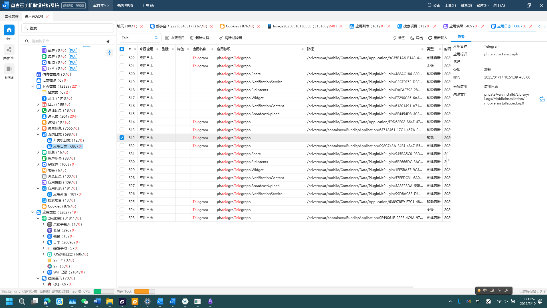The height and width of the screenshot is (308, 547).
Task: Check the row 517 checkbox
Action: 122,98
